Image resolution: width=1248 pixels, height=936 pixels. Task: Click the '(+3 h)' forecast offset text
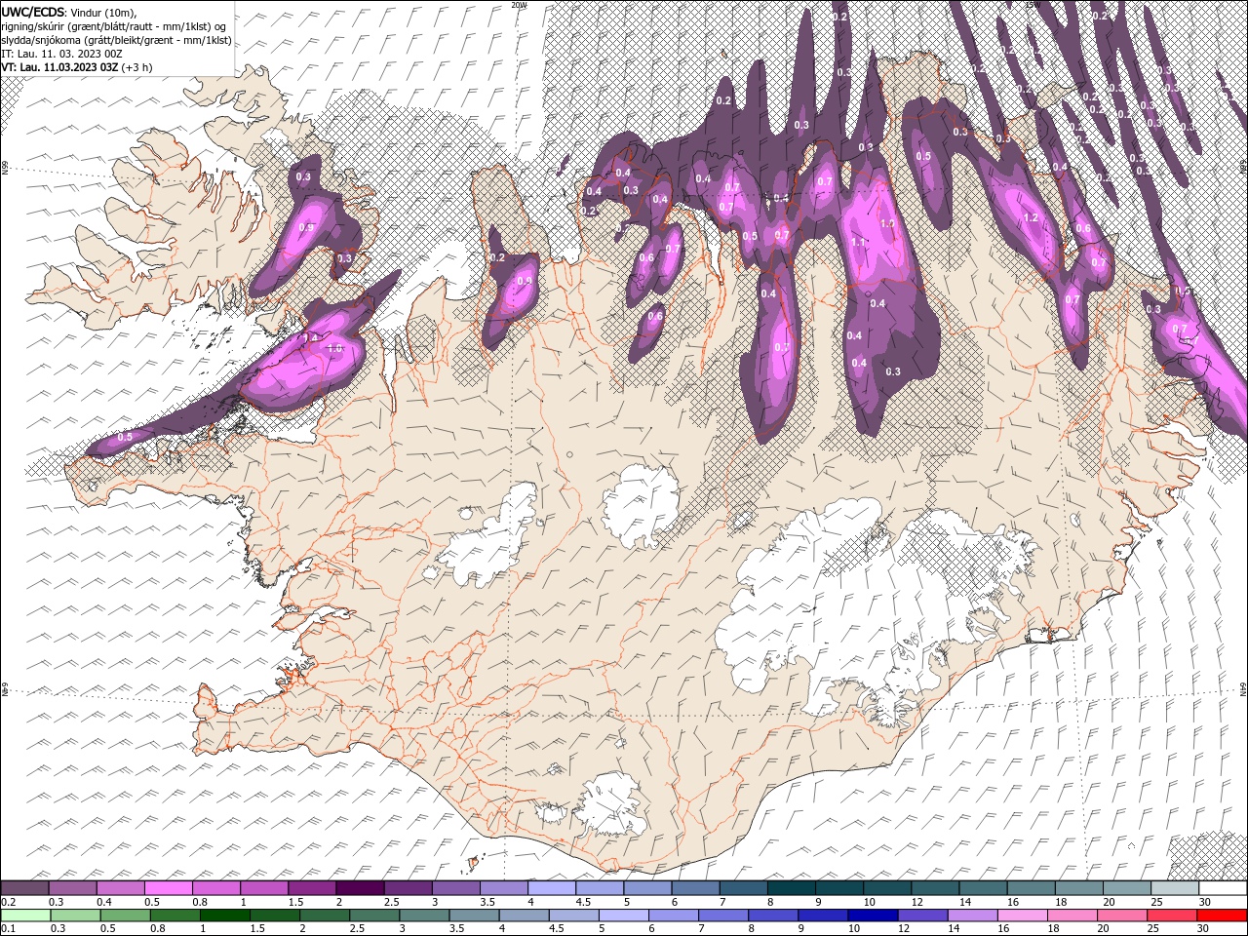click(136, 67)
